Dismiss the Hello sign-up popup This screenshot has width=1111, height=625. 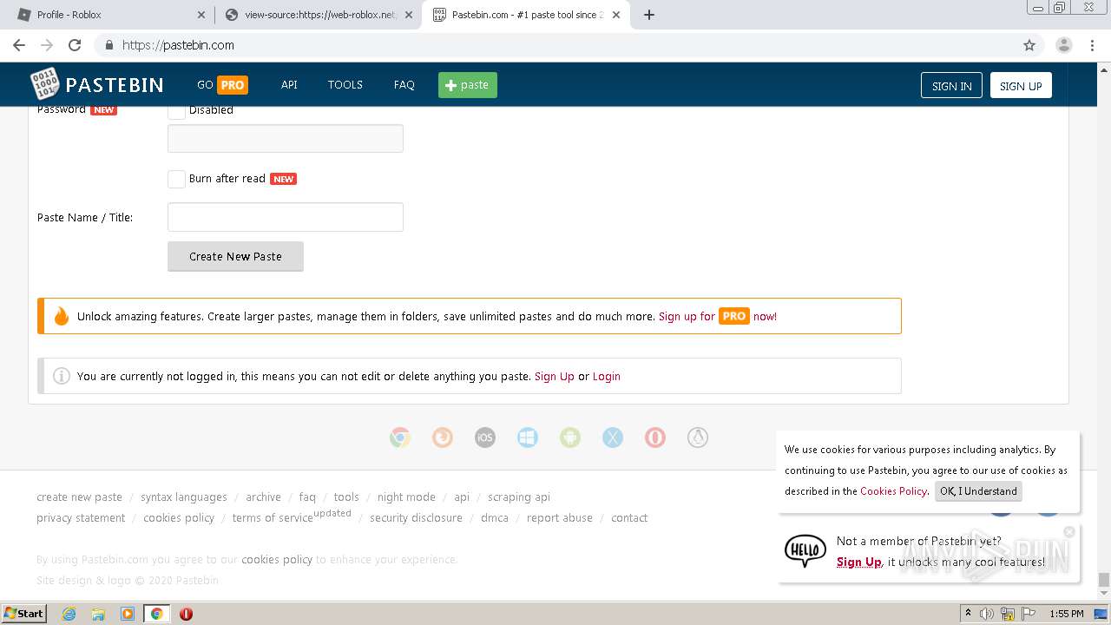pos(1069,531)
